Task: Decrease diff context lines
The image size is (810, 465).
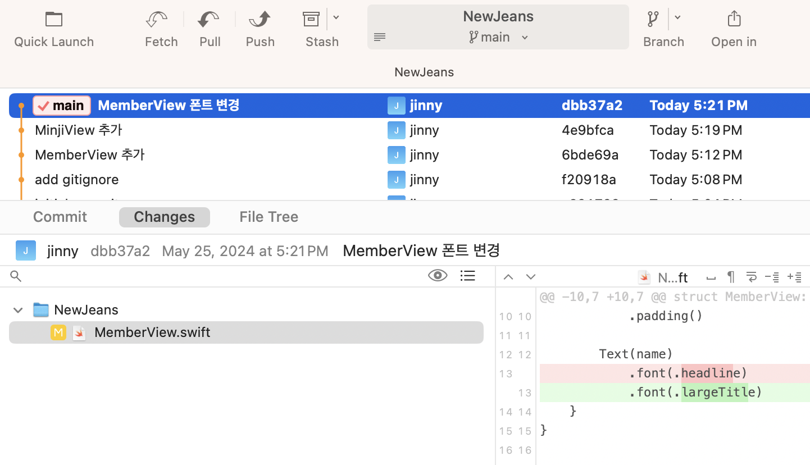Action: [x=772, y=277]
